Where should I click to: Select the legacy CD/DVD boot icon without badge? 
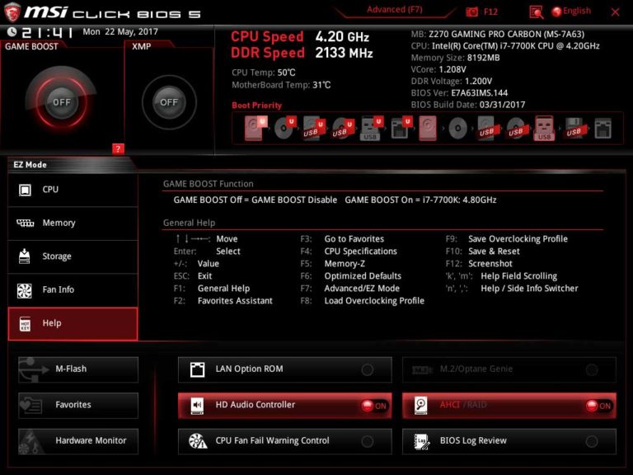[457, 129]
